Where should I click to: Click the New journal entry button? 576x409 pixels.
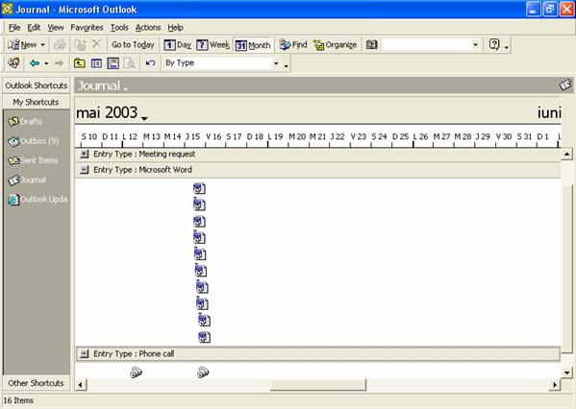(22, 45)
